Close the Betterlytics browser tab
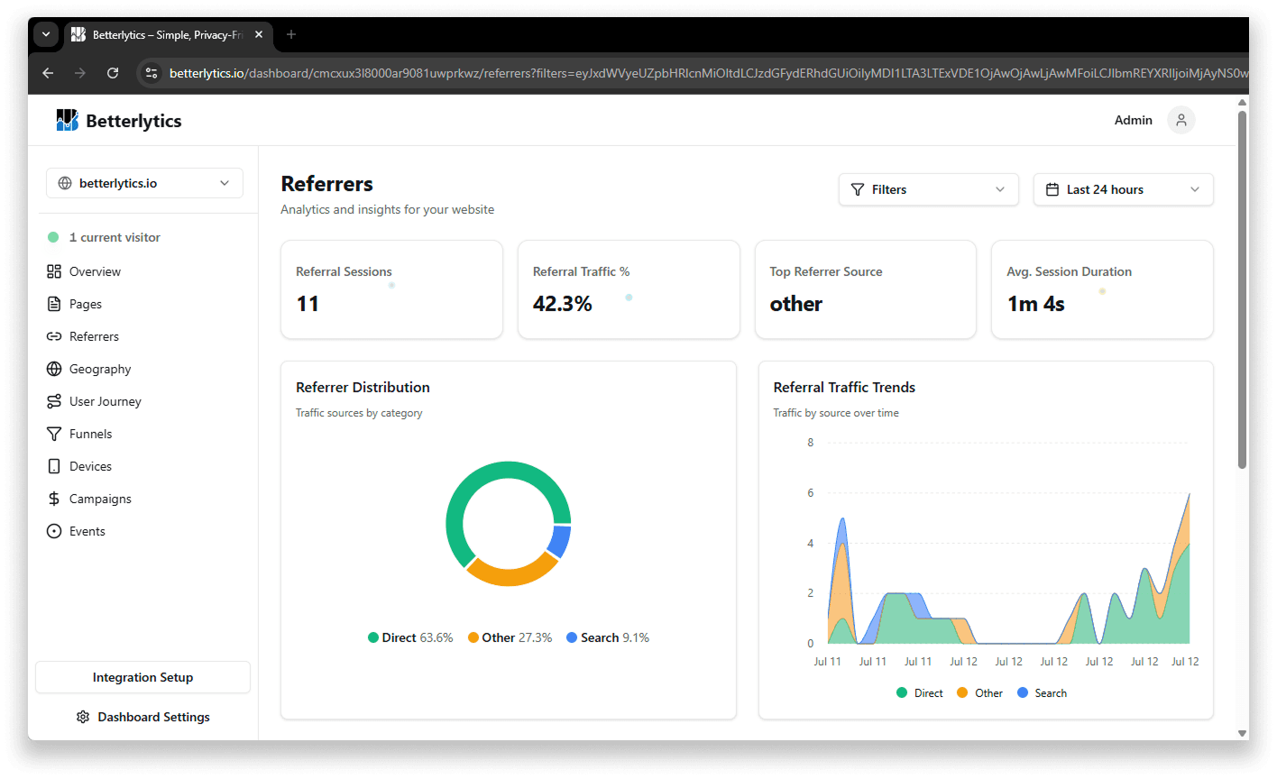Screen dimensions: 1277x779 point(259,34)
